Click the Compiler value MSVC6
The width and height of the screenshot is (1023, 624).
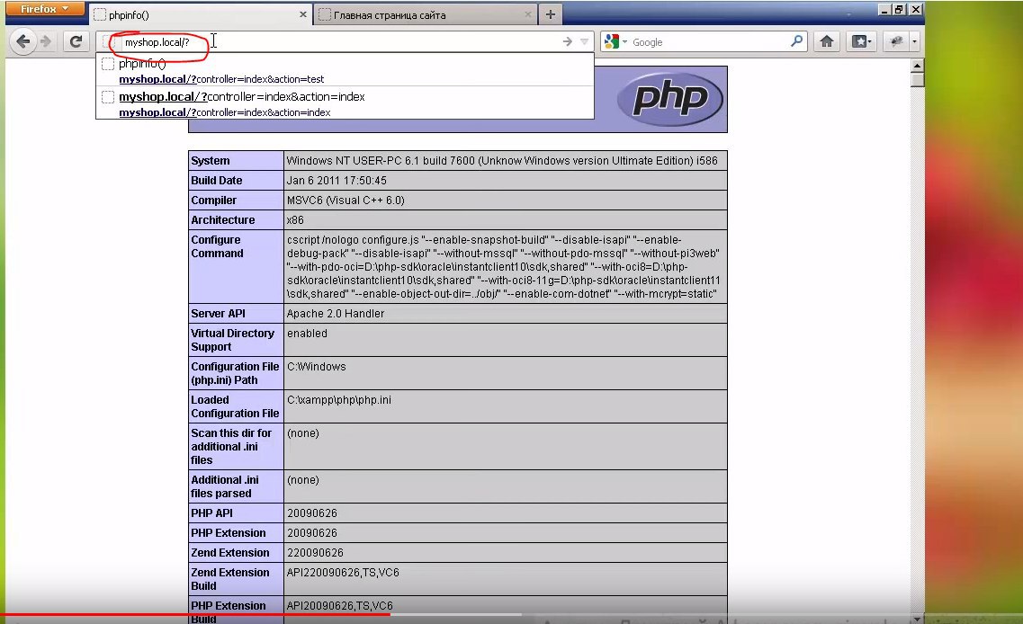(x=345, y=201)
